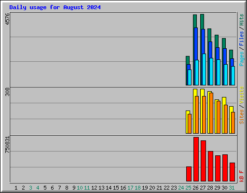This screenshot has height=193, width=247.
Task: Click day 17 on the x-axis
Action: pyautogui.click(x=130, y=188)
